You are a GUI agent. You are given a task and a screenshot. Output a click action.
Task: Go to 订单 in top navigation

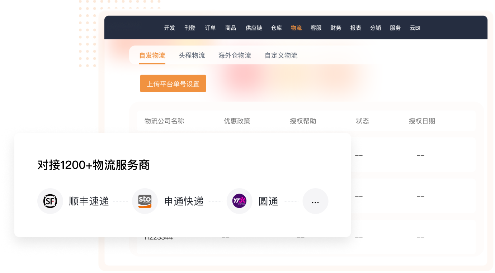pos(210,28)
